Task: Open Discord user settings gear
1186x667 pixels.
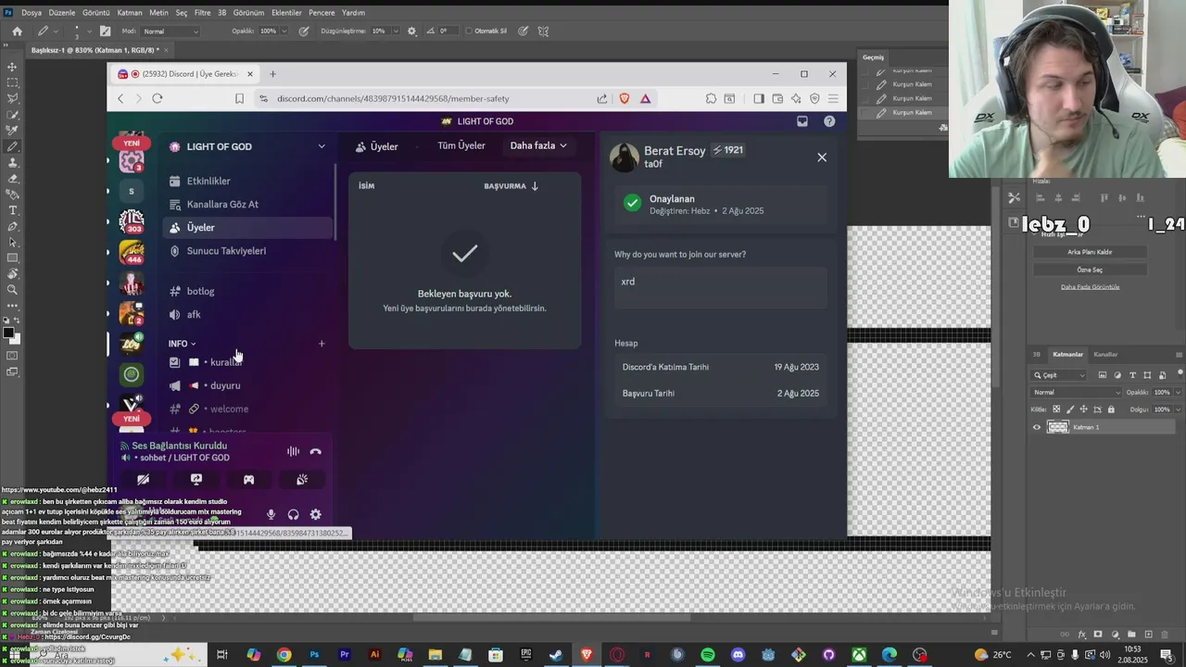Action: click(316, 515)
